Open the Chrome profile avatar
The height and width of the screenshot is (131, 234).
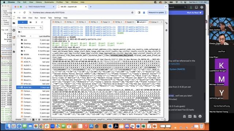coord(144,13)
